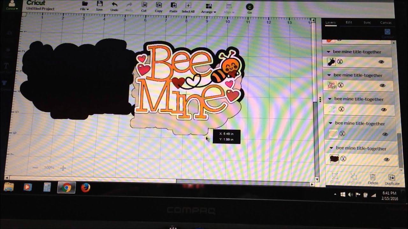Collapse the bee layer group header
The width and height of the screenshot is (408, 229).
328,51
